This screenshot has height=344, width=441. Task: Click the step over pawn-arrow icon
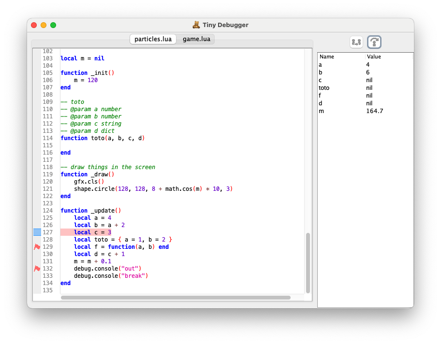[x=374, y=42]
